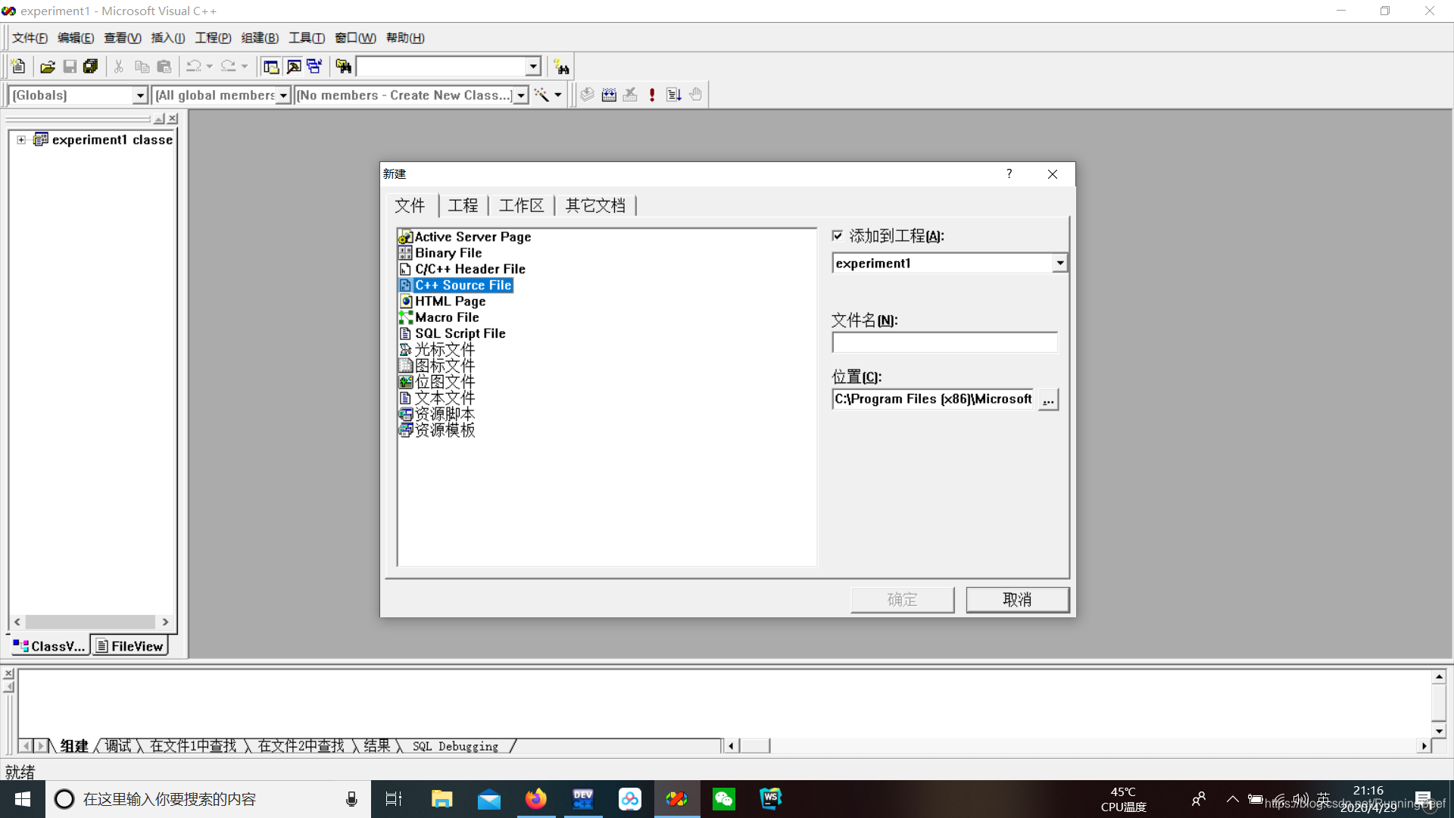Open the Undo history dropdown arrow
1454x818 pixels.
(209, 67)
